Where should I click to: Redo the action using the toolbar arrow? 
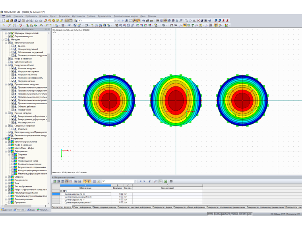pos(40,21)
